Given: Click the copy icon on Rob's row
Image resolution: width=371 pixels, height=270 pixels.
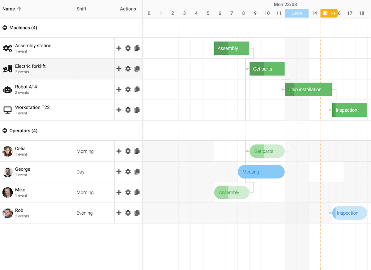Looking at the screenshot, I should pos(137,213).
